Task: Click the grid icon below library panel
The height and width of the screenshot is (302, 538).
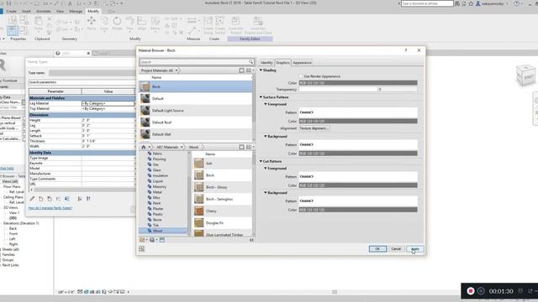Action: point(142,249)
